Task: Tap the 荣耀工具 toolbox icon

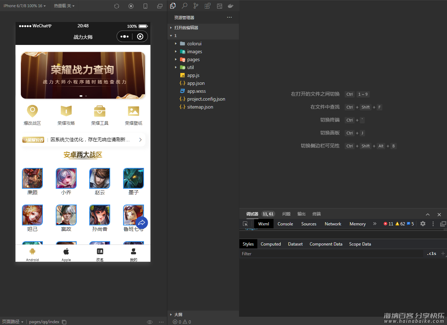Action: click(100, 111)
